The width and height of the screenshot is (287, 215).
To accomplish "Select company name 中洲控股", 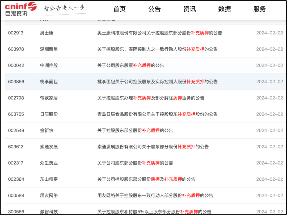I will click(x=49, y=65).
